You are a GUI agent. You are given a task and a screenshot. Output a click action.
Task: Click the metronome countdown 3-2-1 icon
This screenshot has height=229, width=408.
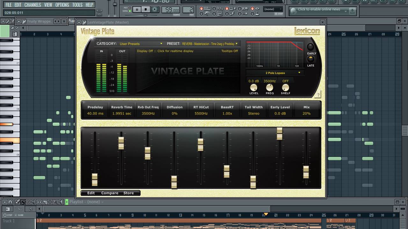(x=220, y=9)
